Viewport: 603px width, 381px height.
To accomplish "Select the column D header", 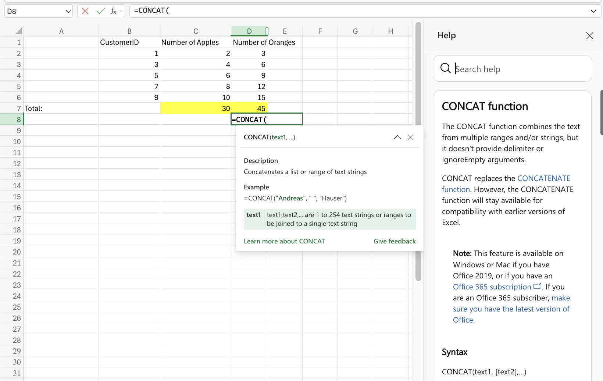I will point(250,31).
